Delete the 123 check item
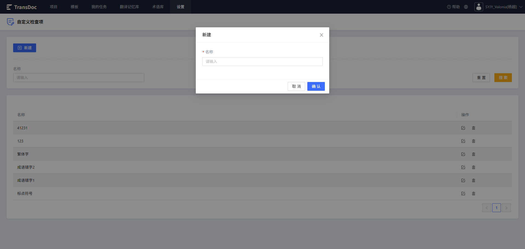Viewport: 525px width, 249px height. [x=474, y=141]
